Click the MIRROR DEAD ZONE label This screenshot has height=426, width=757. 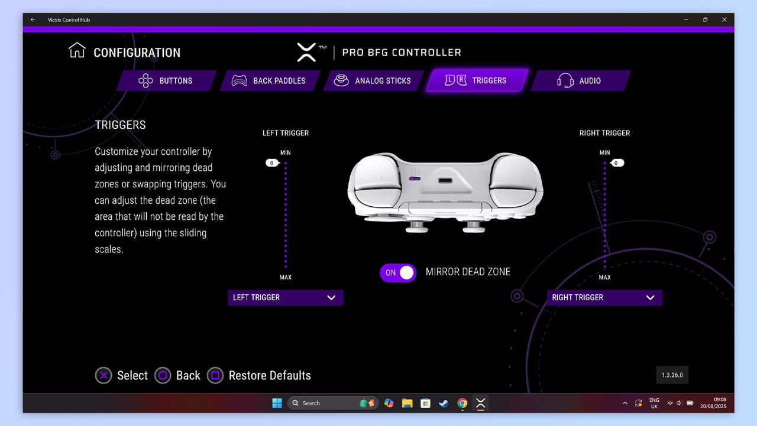468,272
